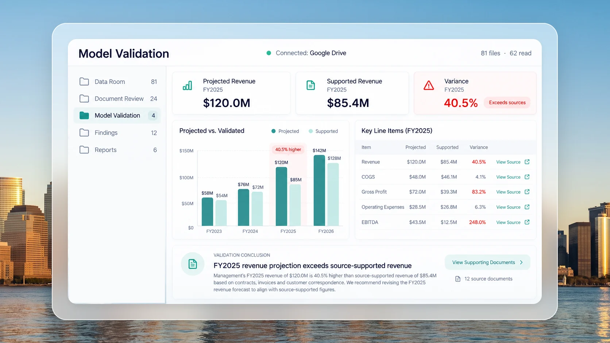Go to the Reports section
The height and width of the screenshot is (343, 610).
tap(117, 150)
